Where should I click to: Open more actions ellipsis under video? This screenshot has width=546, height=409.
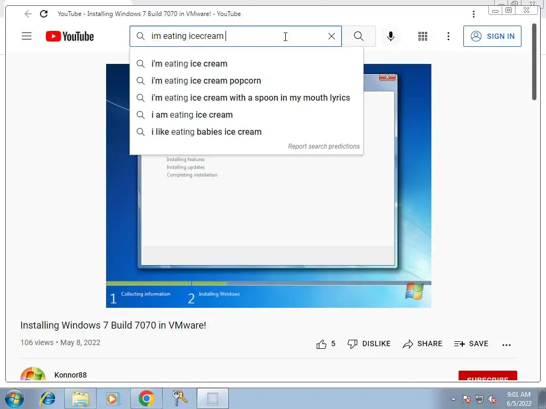(507, 345)
